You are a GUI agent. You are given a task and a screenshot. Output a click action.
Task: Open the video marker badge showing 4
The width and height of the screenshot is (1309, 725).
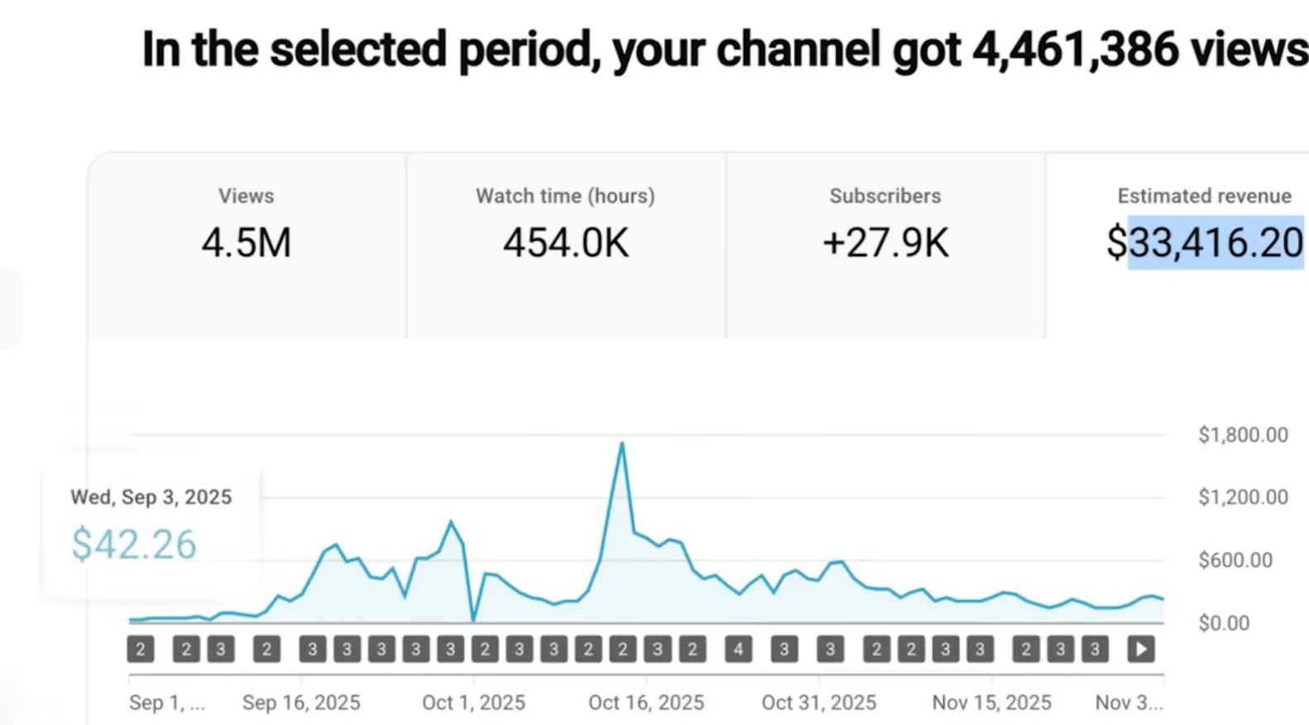[x=739, y=650]
